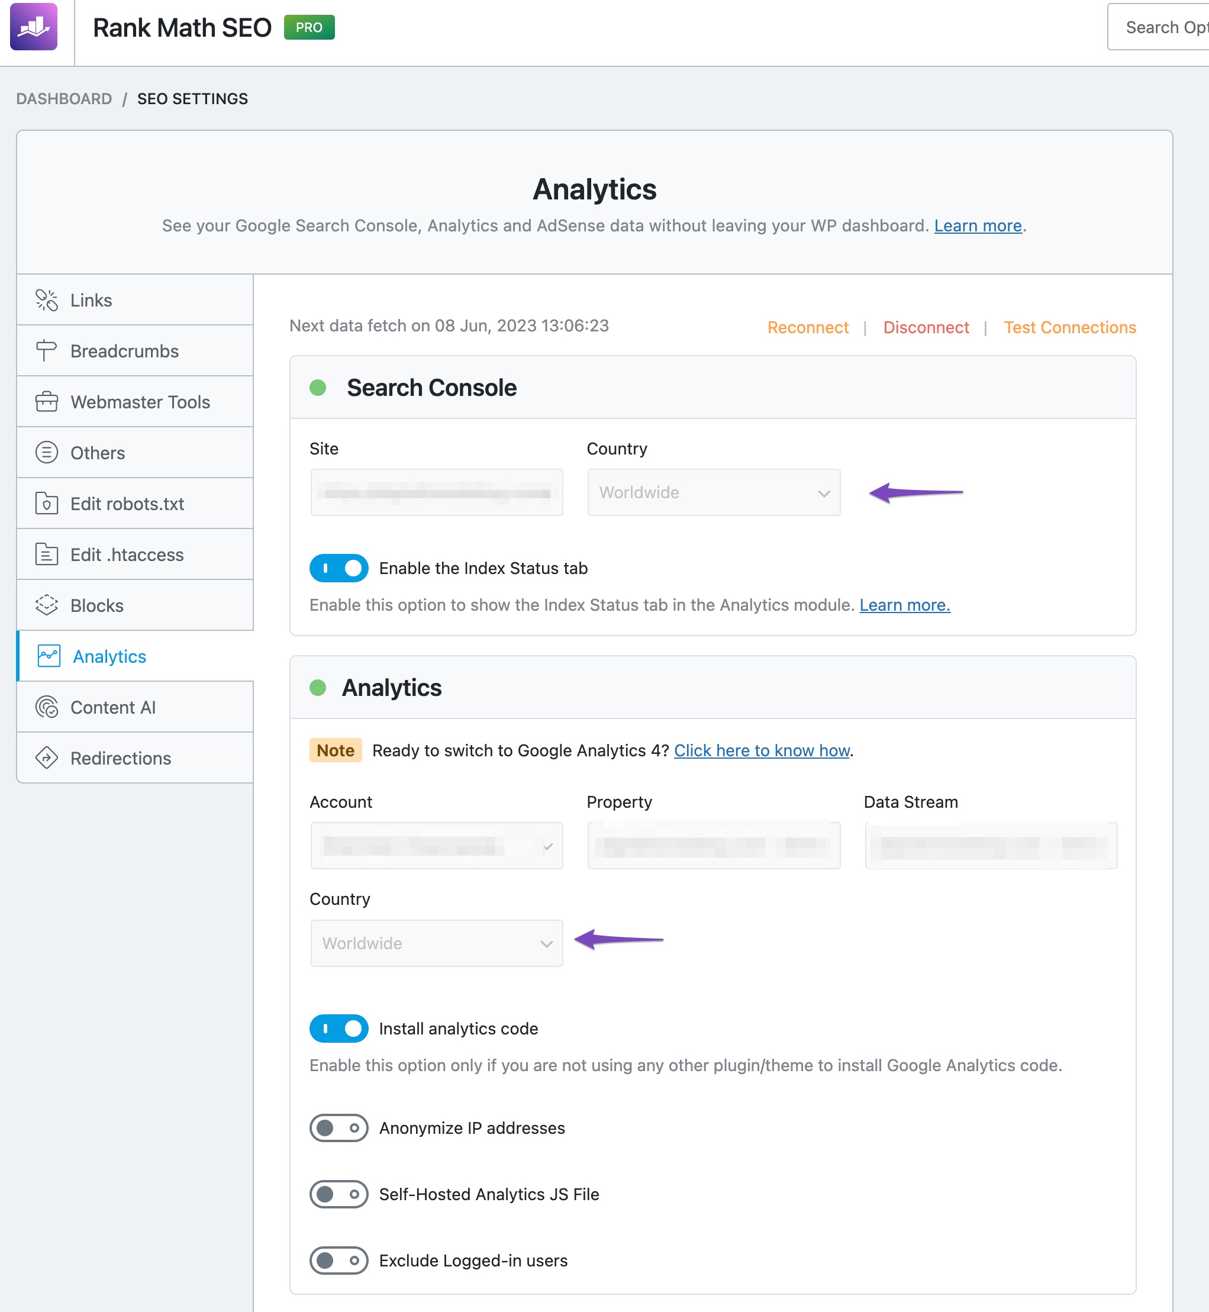Expand the Search Console Country dropdown
Screen dimensions: 1209x1312
click(x=713, y=492)
